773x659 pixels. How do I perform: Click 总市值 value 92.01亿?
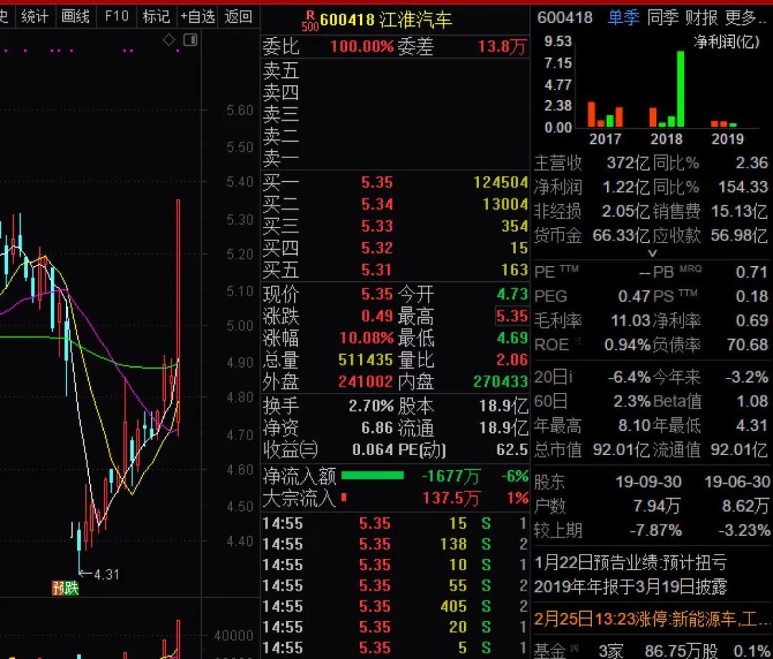(x=621, y=450)
